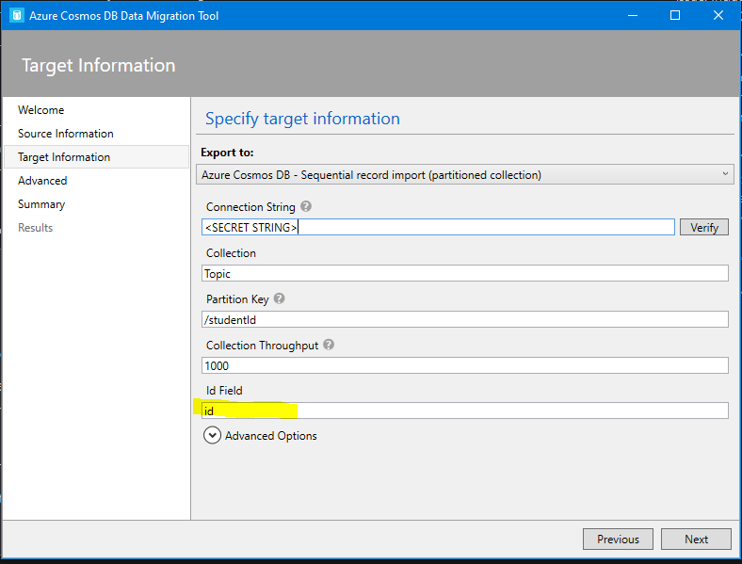
Task: Go to Source Information step
Action: [66, 134]
